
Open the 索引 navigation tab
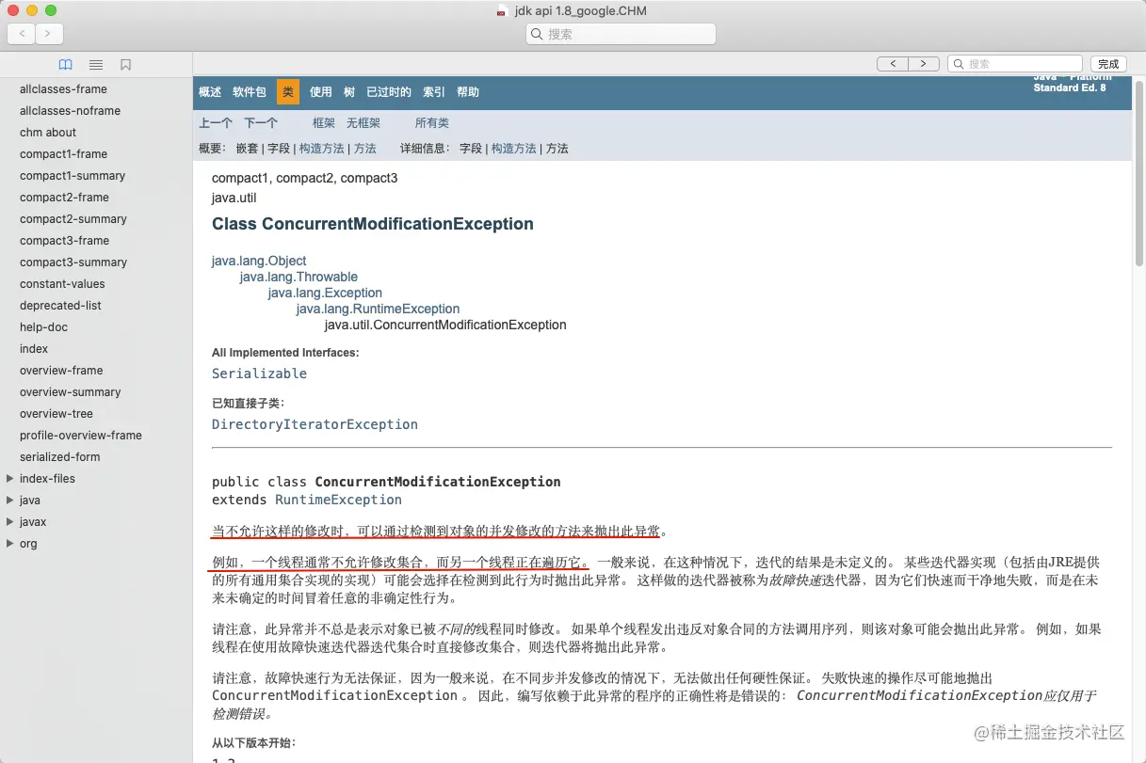pos(434,92)
